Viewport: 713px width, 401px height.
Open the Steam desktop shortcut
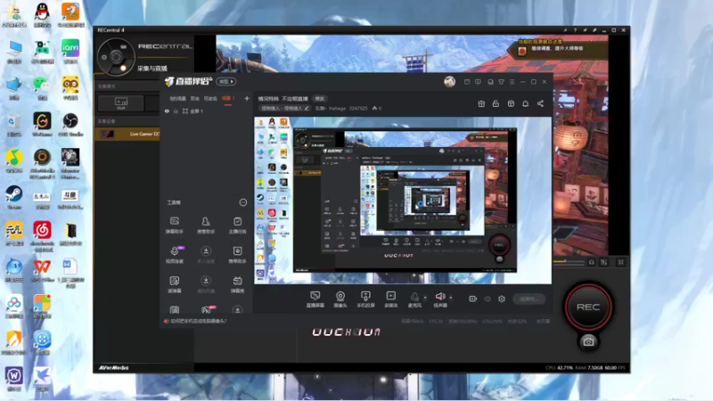point(14,197)
